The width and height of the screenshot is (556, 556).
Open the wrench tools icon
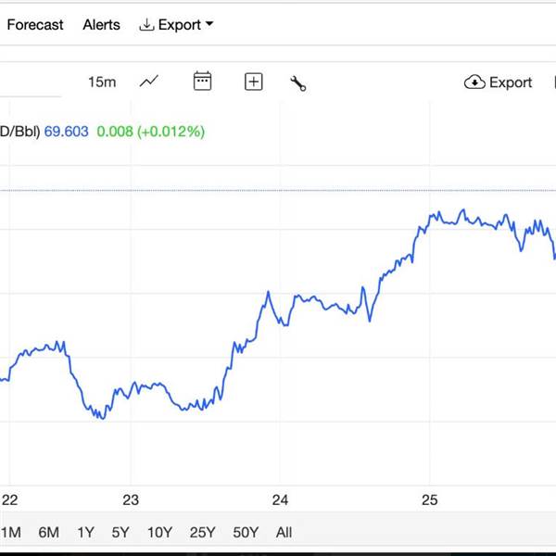(x=298, y=83)
